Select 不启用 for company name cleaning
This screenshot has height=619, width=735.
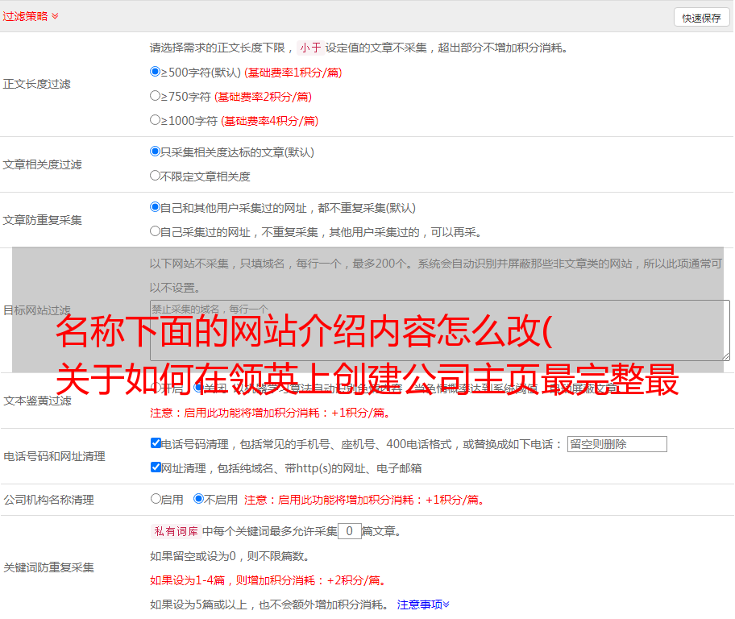pyautogui.click(x=198, y=499)
